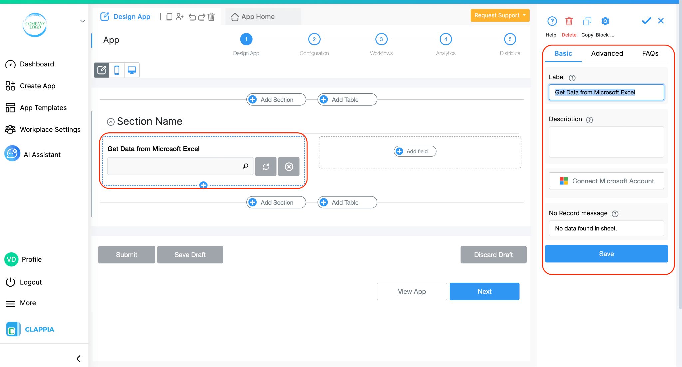Click the add user icon in top toolbar
682x367 pixels.
click(x=180, y=17)
